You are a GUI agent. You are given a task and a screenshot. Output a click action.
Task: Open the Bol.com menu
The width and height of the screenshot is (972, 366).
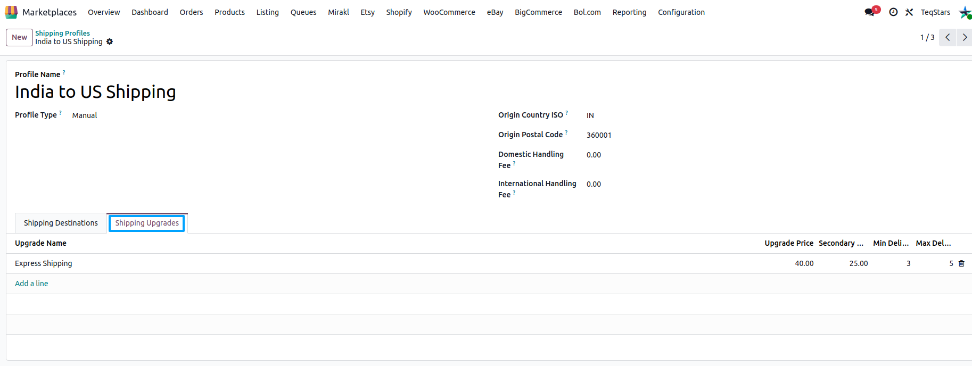tap(587, 12)
